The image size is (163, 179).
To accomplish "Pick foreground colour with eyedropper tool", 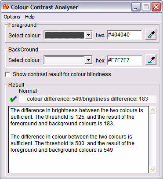I will pyautogui.click(x=151, y=35).
